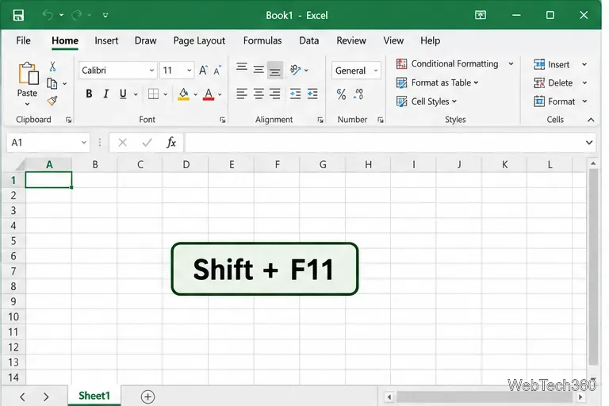Delete cells using Delete button
The image size is (609, 406).
[x=553, y=82]
